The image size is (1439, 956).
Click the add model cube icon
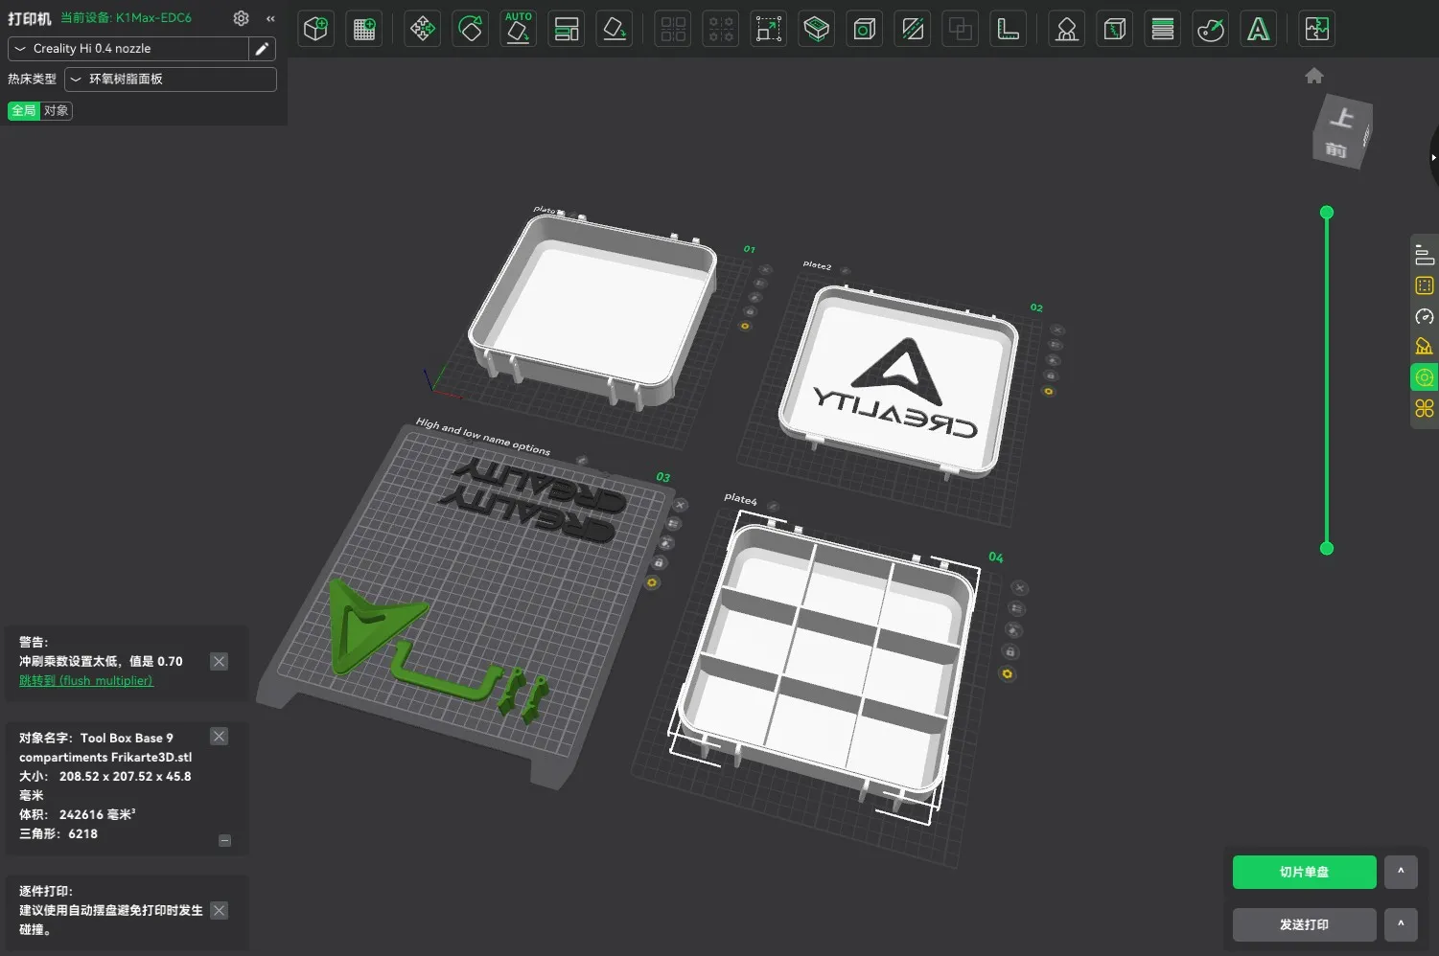tap(315, 29)
